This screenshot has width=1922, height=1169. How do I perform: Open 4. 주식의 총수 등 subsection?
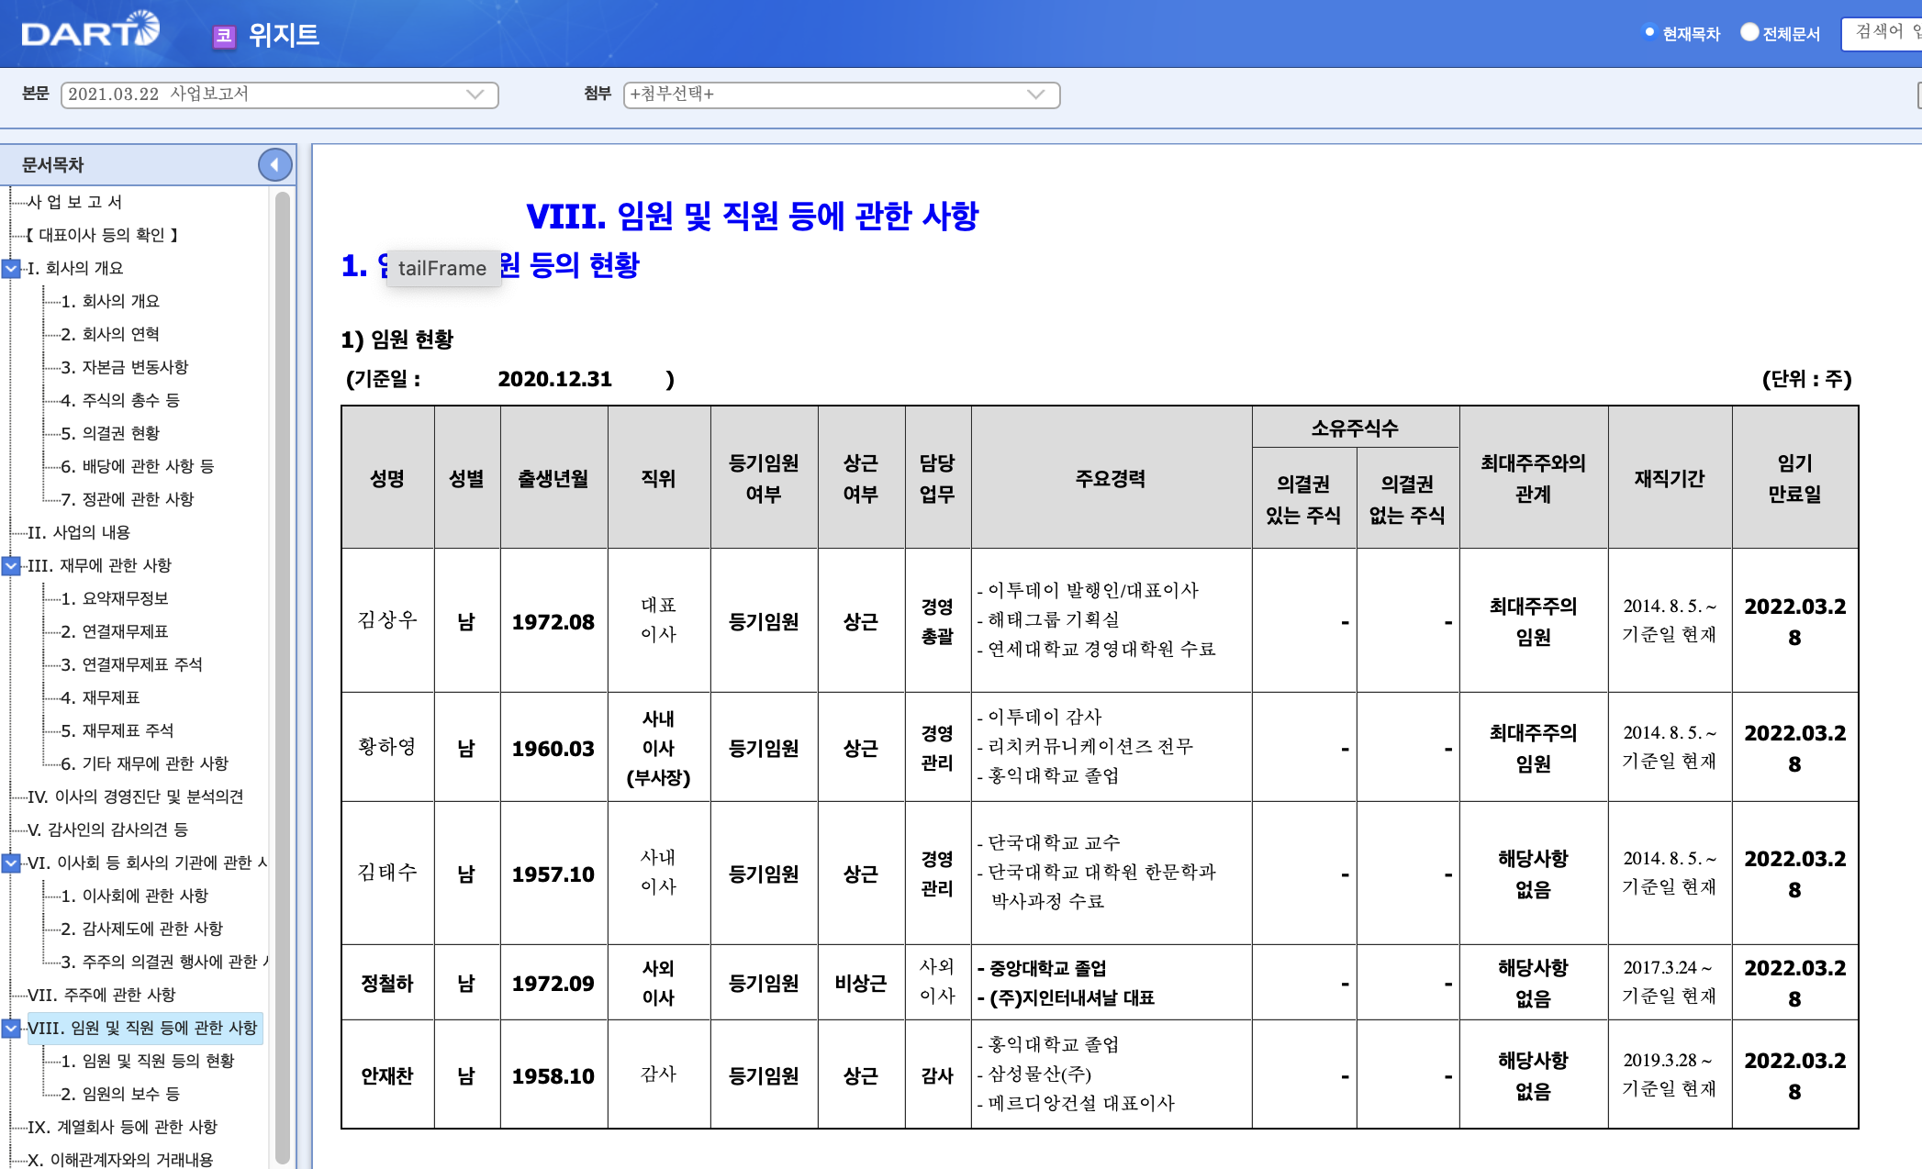click(x=120, y=400)
